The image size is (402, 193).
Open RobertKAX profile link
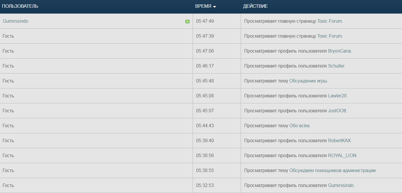(339, 141)
